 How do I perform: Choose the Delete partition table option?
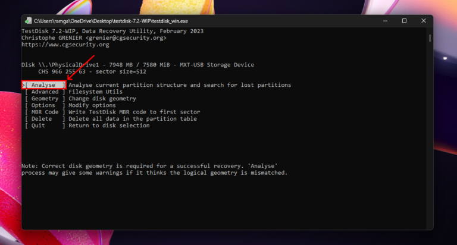(45, 119)
